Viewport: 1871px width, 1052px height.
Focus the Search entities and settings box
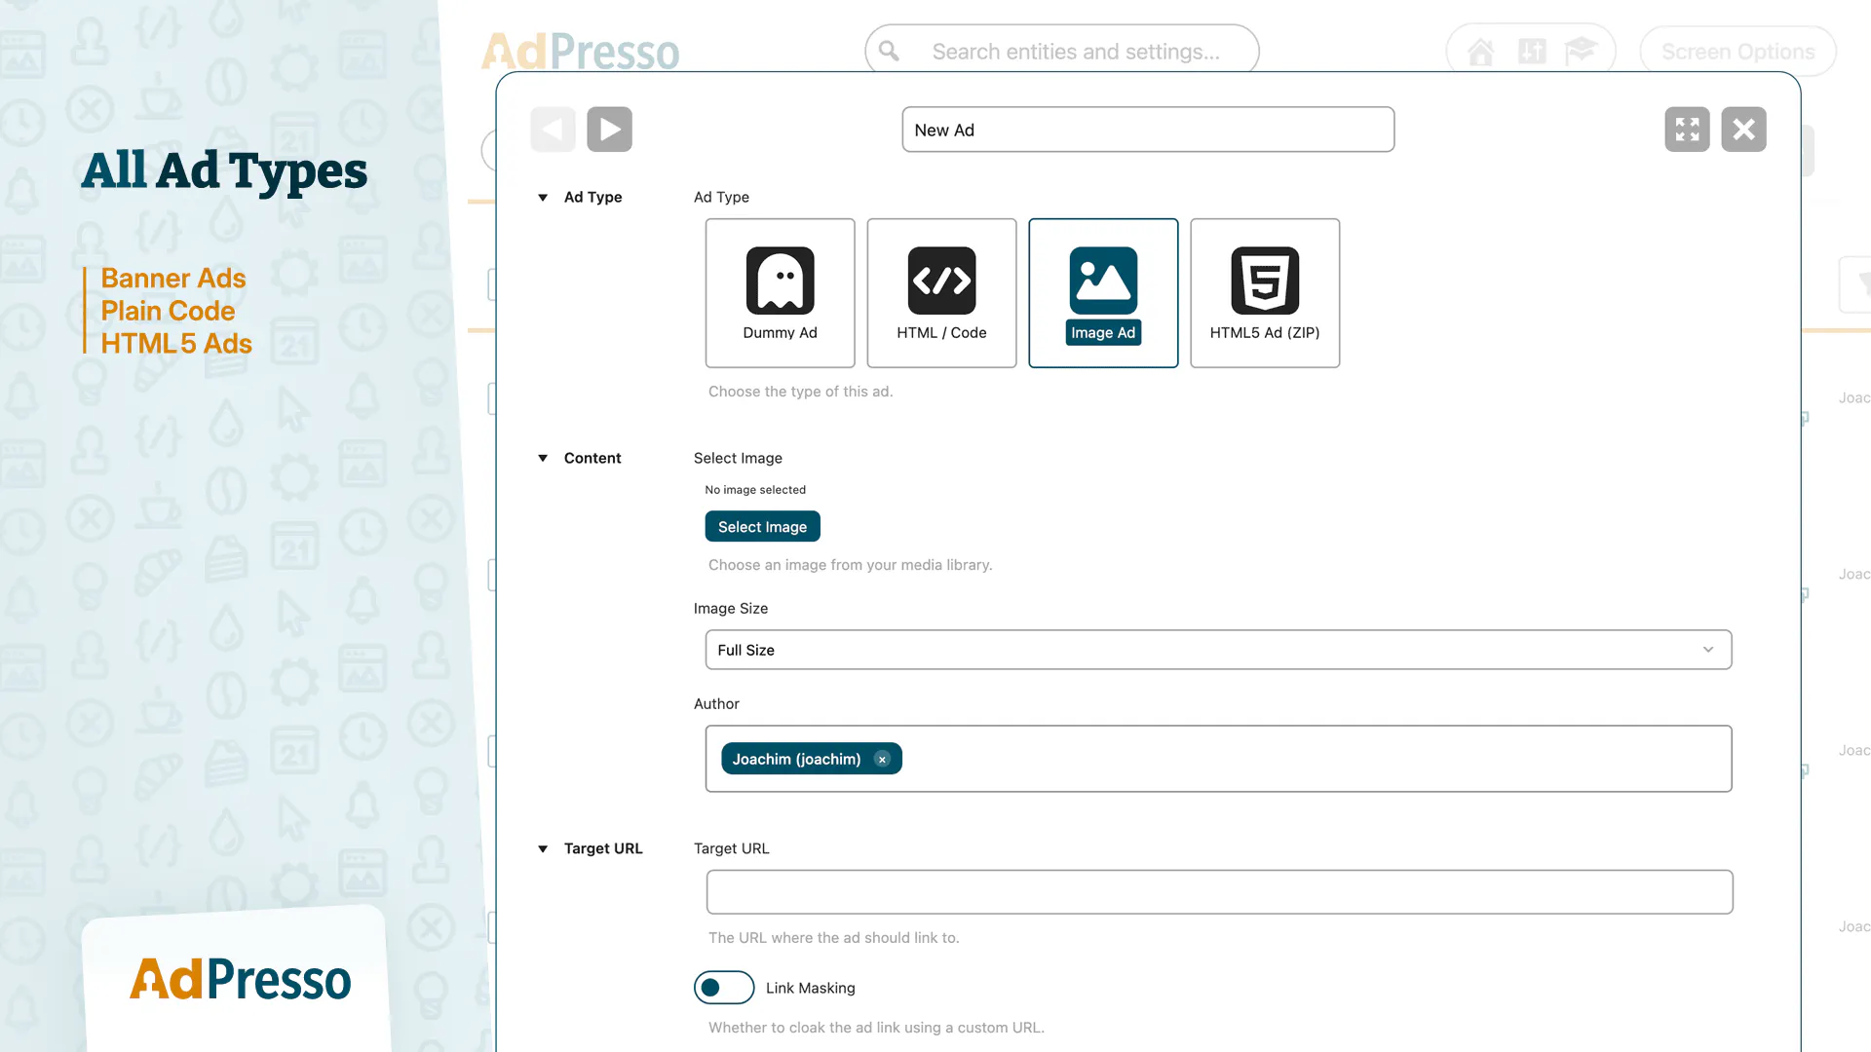pos(1062,51)
